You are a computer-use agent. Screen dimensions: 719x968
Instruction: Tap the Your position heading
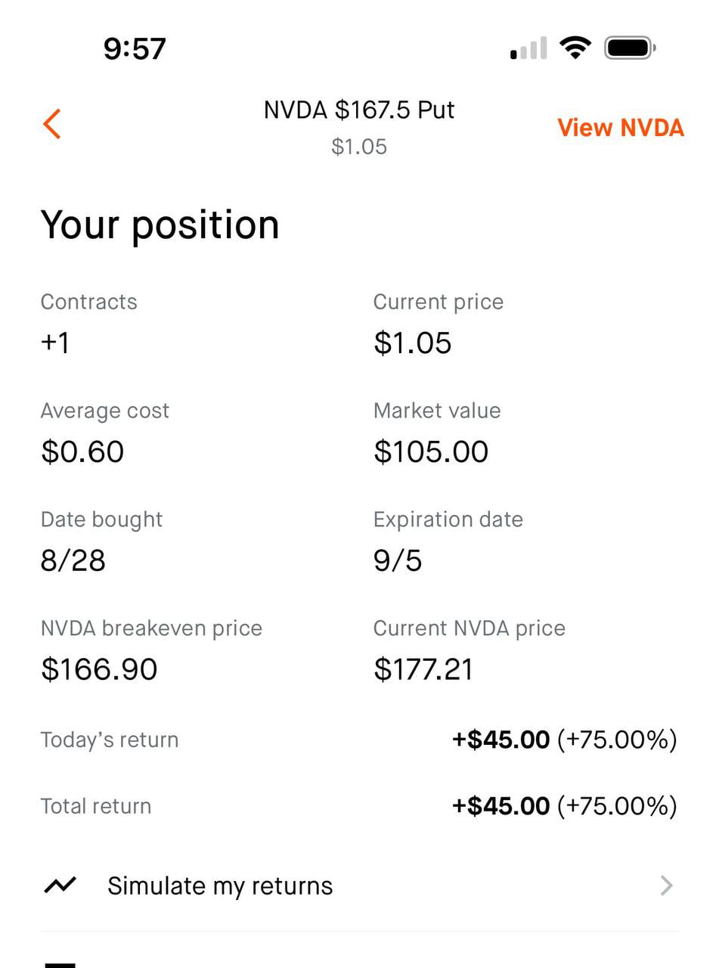click(160, 225)
